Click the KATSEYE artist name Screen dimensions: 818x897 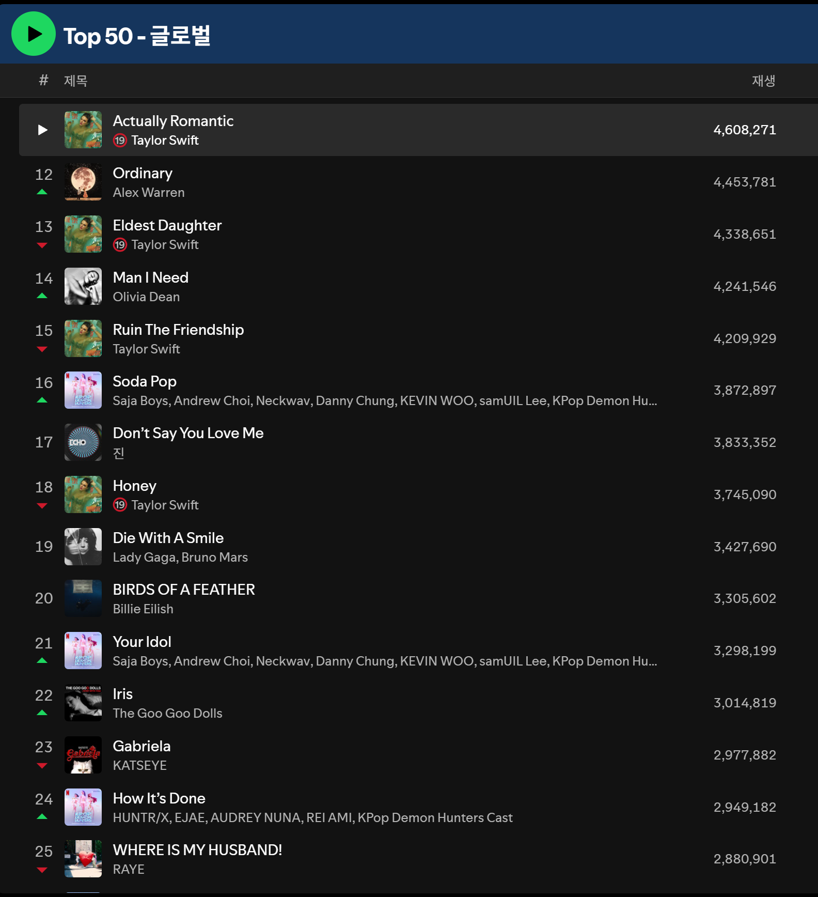click(x=139, y=766)
